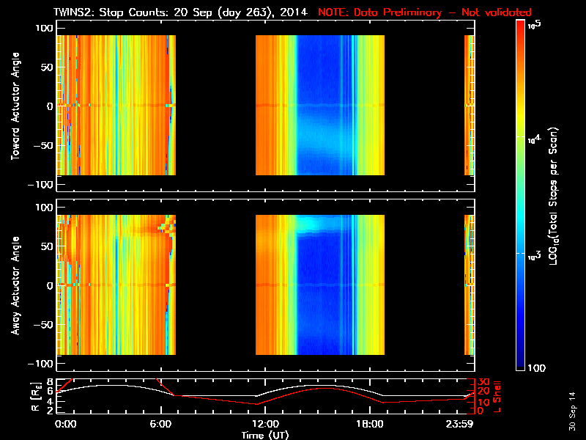Image resolution: width=586 pixels, height=440 pixels.
Task: Click the '6:00' time axis label
Action: pos(160,425)
